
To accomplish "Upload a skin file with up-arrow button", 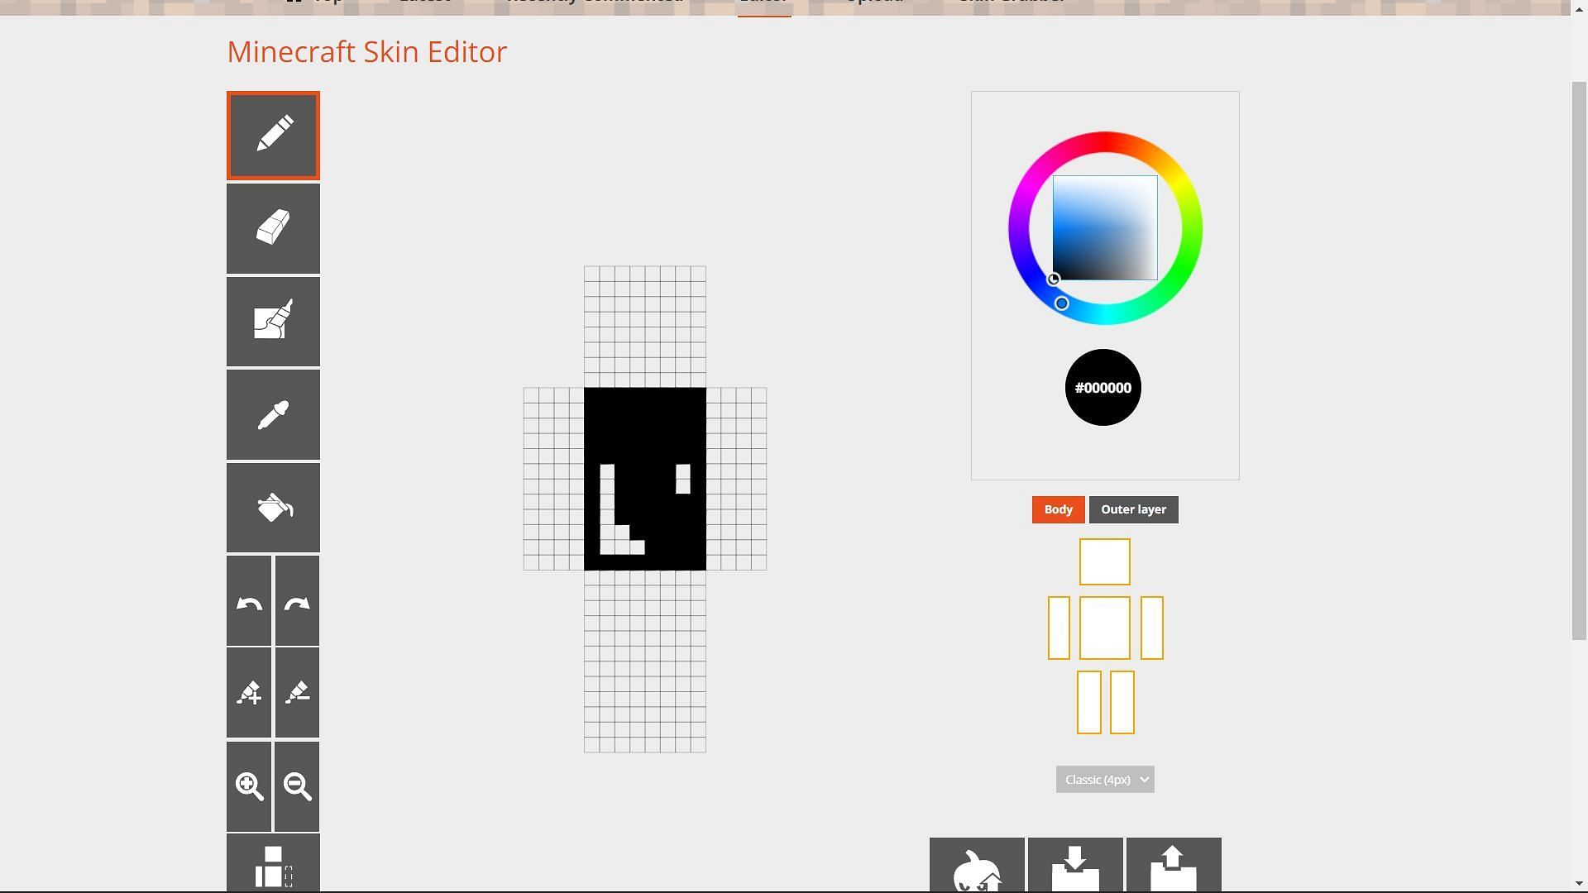I will 1174,865.
